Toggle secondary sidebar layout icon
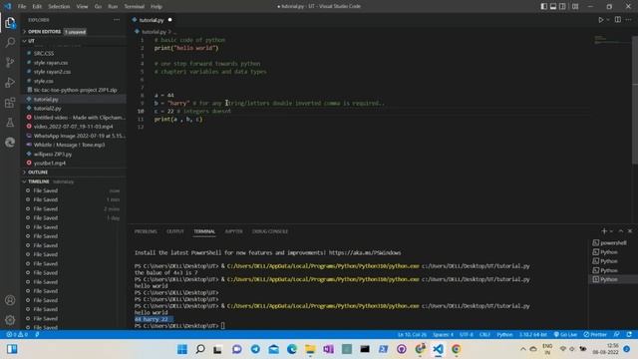Image resolution: width=638 pixels, height=359 pixels. pos(562,7)
